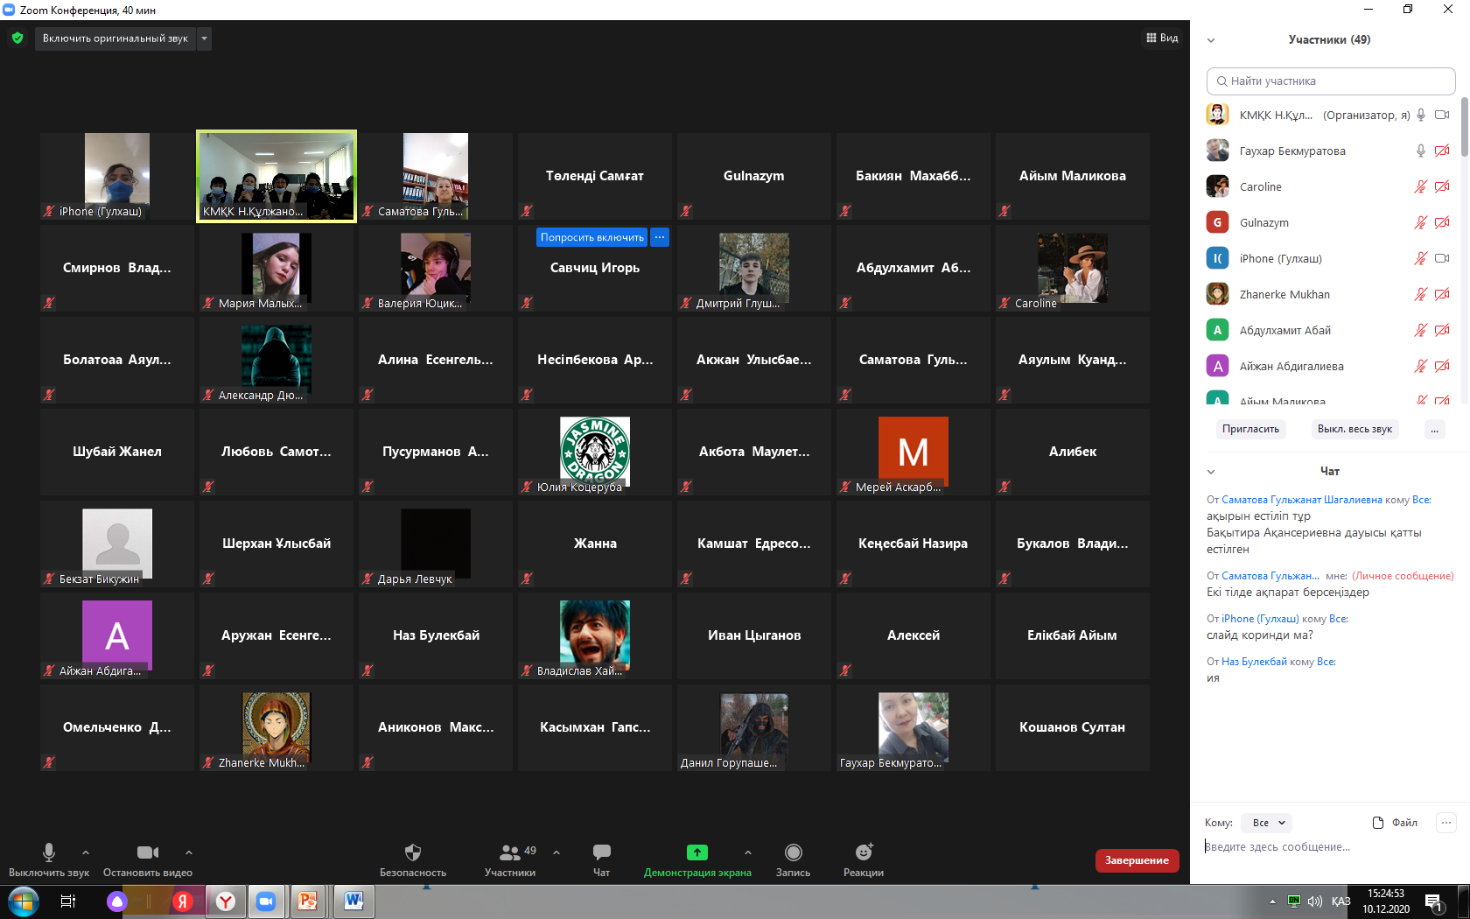Open the Security (Безопасность) shield icon
This screenshot has height=919, width=1470.
coord(413,852)
